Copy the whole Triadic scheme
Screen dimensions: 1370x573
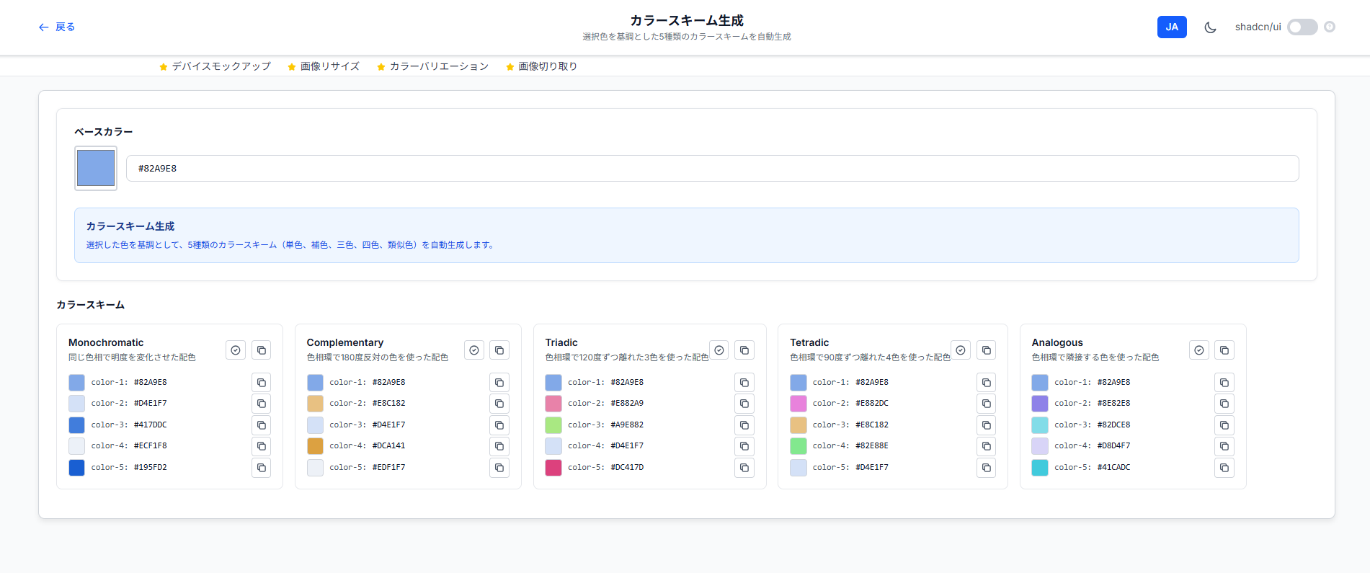click(744, 350)
